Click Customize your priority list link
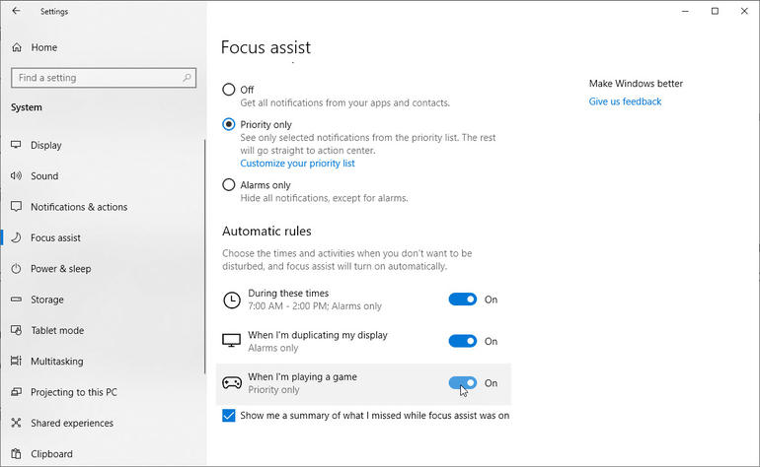 coord(298,164)
